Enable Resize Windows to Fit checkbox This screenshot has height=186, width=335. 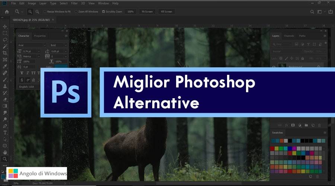45,12
